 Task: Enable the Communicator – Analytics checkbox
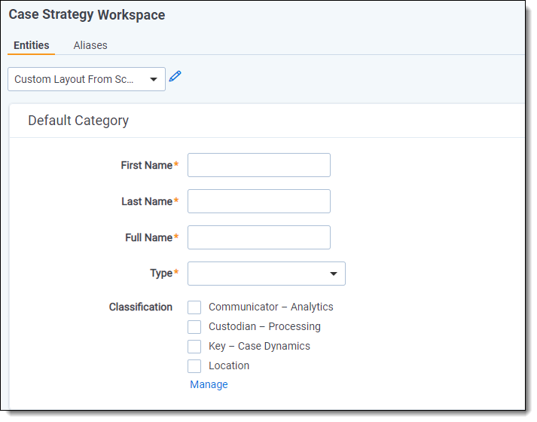(194, 307)
